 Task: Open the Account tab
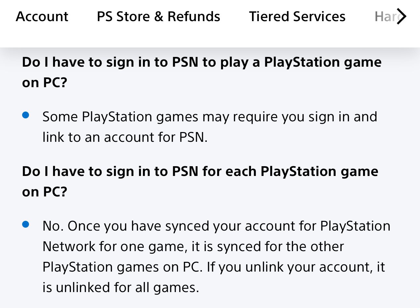coord(42,17)
